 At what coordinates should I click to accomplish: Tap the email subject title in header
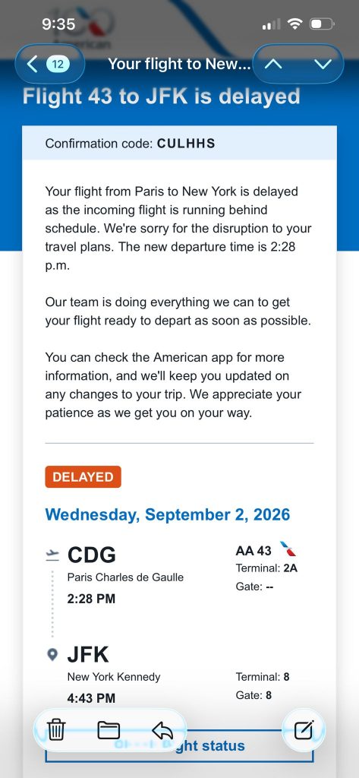click(x=179, y=64)
